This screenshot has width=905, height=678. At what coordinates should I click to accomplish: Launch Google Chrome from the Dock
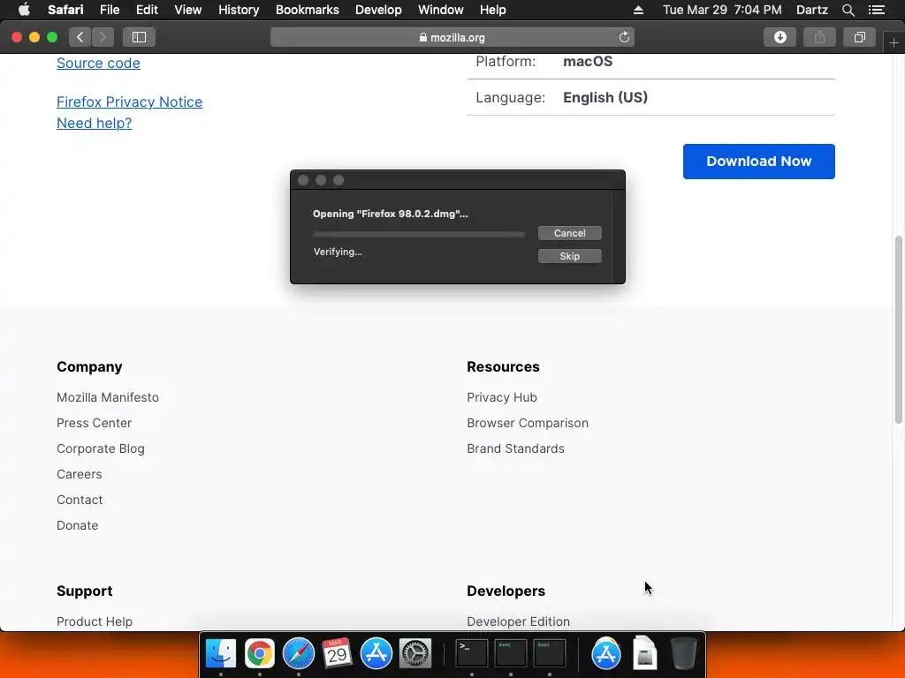point(260,653)
